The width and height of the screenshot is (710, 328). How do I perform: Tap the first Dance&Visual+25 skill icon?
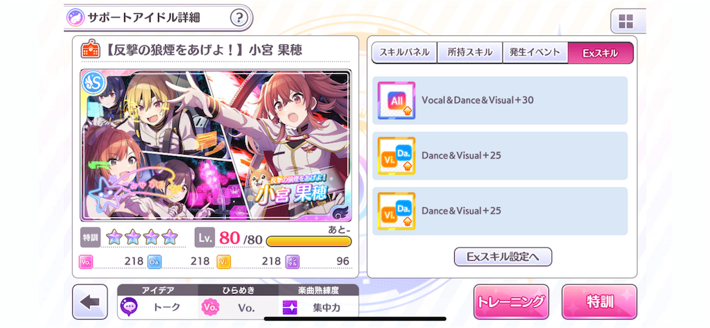click(x=396, y=156)
